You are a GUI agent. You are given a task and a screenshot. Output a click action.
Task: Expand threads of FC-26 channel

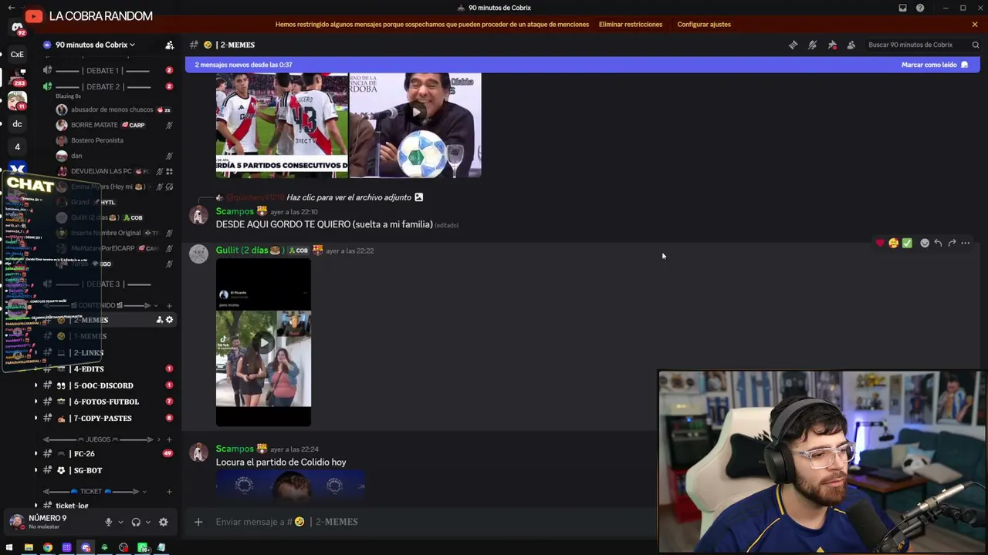click(x=36, y=453)
